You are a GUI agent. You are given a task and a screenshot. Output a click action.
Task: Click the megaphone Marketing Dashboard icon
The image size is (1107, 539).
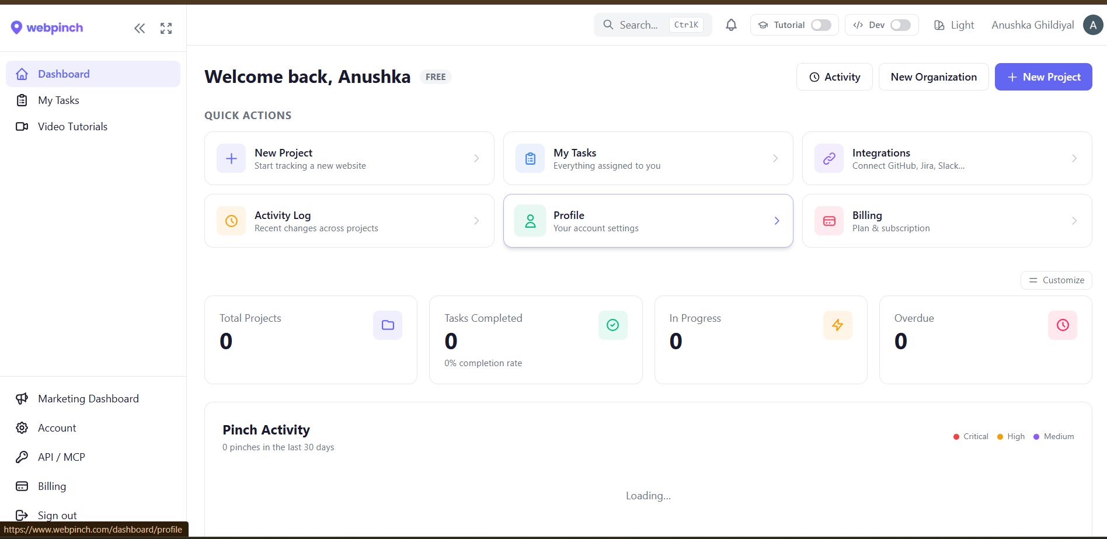(22, 399)
